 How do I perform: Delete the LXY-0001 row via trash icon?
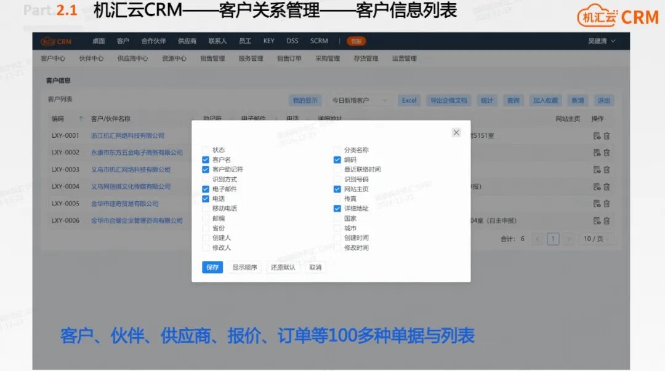[x=607, y=135]
